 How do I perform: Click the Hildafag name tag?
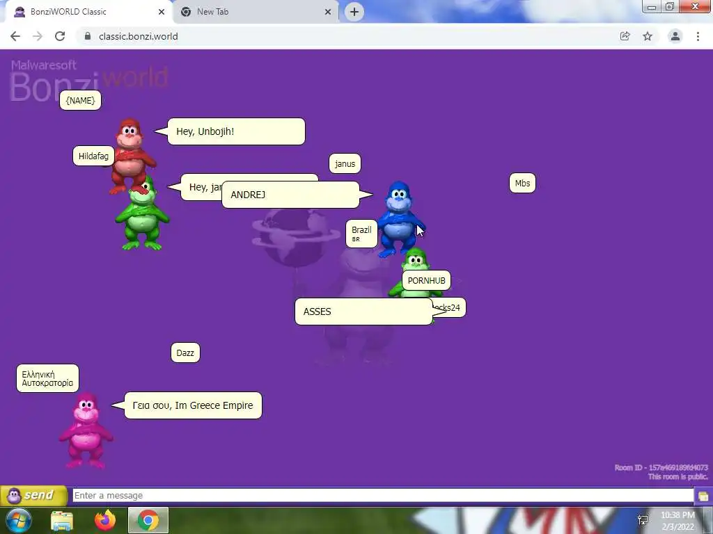point(94,156)
